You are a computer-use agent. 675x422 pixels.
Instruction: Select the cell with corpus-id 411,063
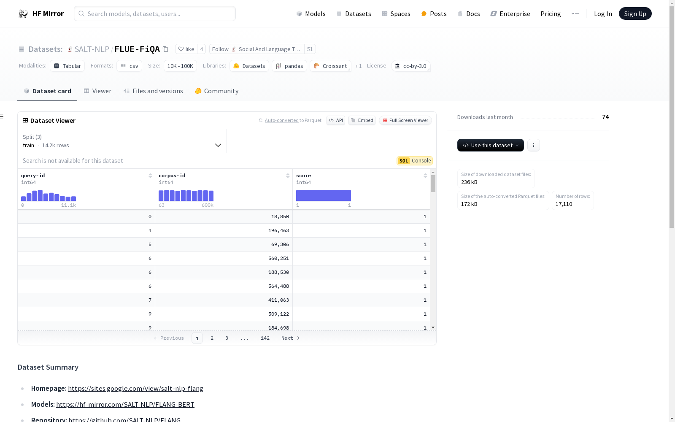(x=224, y=300)
